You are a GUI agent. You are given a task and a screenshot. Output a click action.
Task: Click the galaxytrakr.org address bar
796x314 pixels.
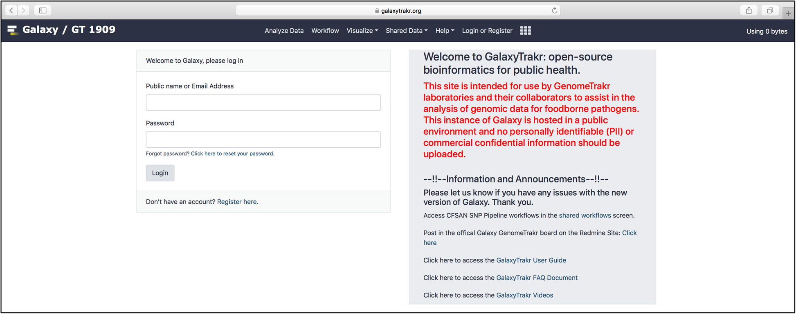398,11
